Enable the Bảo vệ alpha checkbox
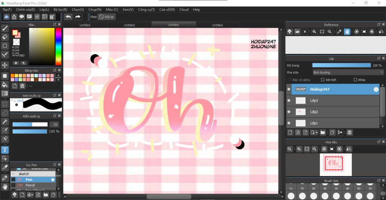Viewport: 386px width, 200px height. click(289, 80)
